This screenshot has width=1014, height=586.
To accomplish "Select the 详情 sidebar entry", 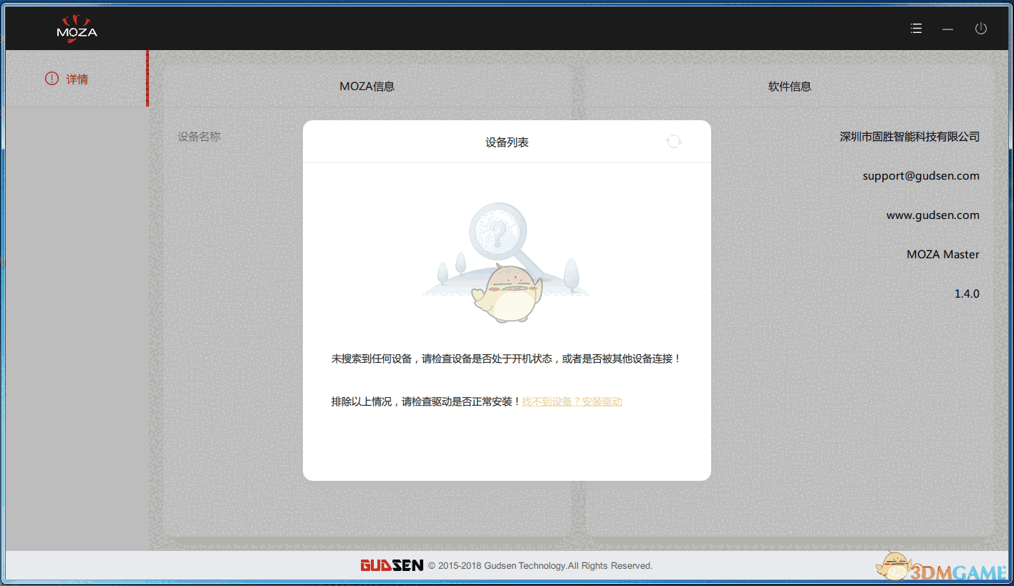I will pyautogui.click(x=77, y=79).
